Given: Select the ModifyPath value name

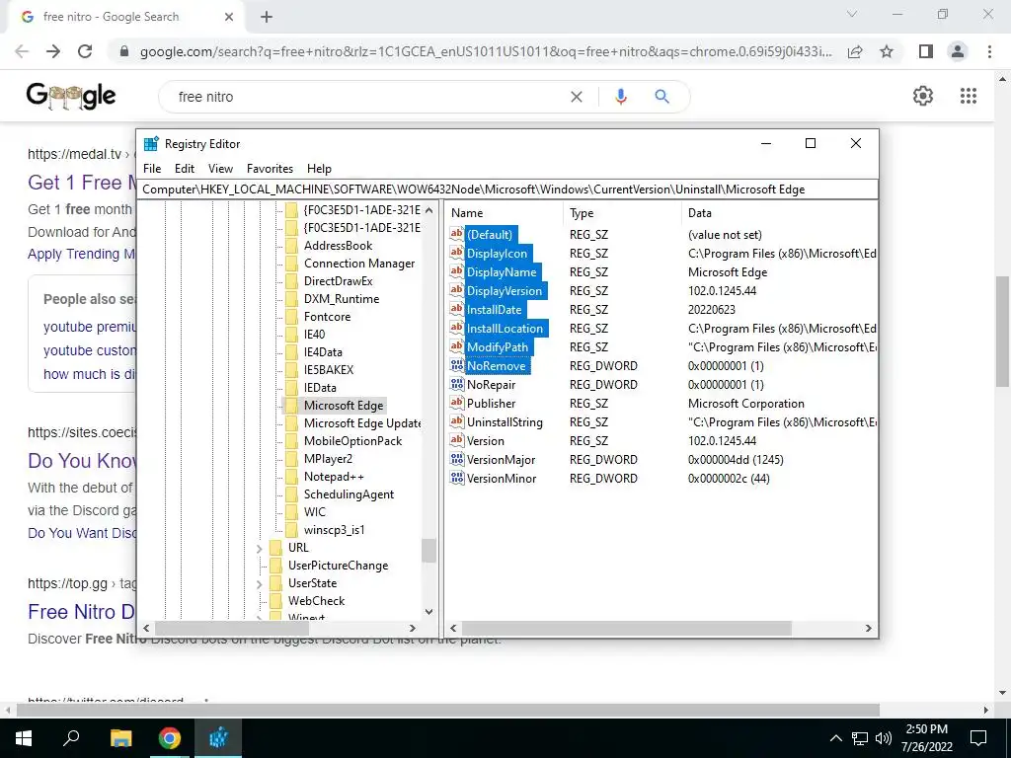Looking at the screenshot, I should (x=498, y=346).
